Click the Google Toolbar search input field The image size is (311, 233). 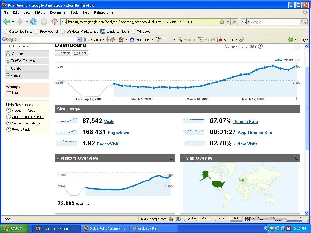49,40
